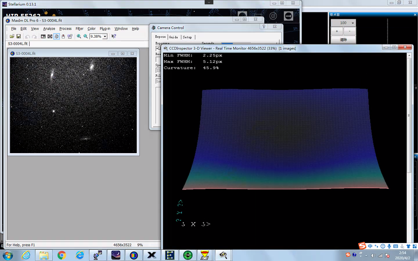418x261 pixels.
Task: Expand the 9.38% zoom level dropdown
Action: [x=105, y=37]
